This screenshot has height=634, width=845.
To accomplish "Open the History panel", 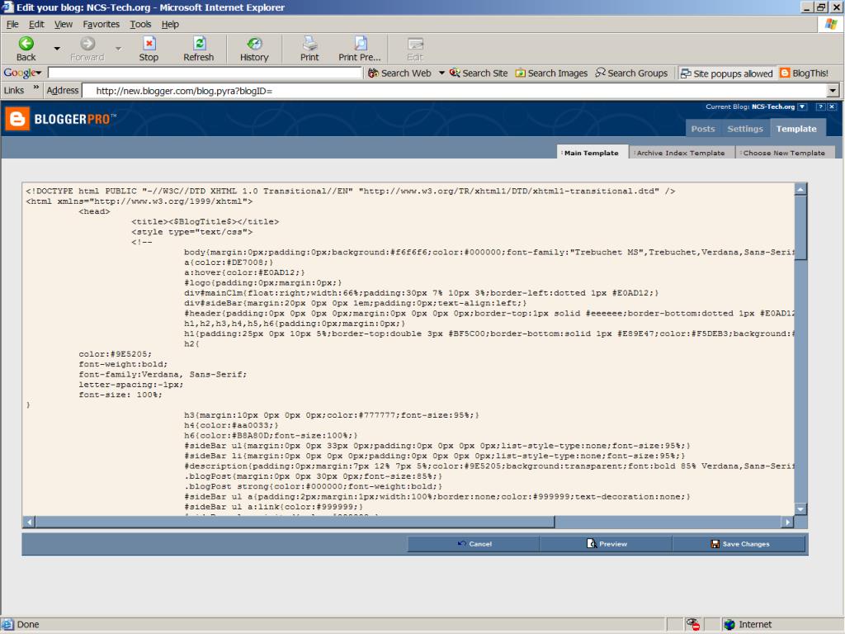I will pos(254,49).
